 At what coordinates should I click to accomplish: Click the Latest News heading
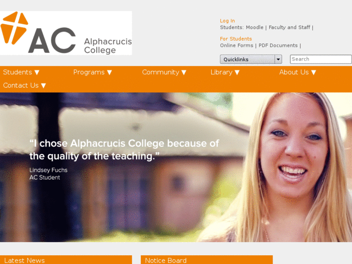[25, 261]
